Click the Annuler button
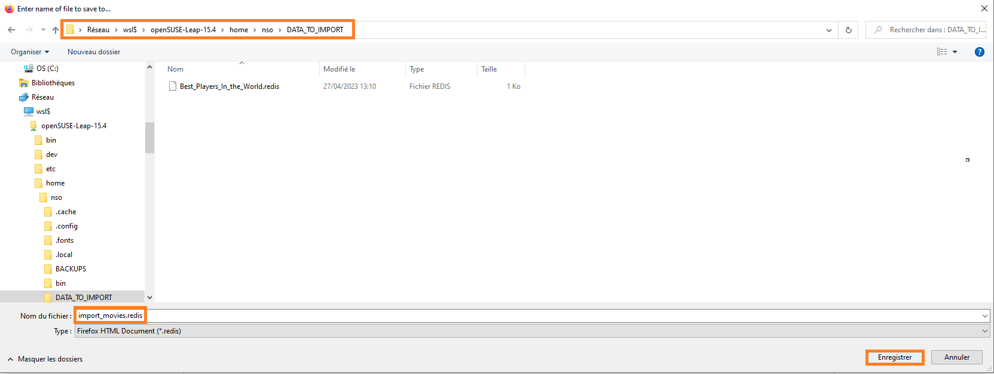This screenshot has height=374, width=994. [956, 357]
